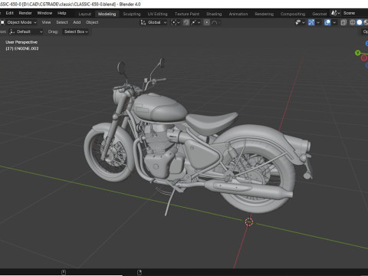Open the Object Mode dropdown
Image resolution: width=368 pixels, height=276 pixels.
tap(22, 22)
